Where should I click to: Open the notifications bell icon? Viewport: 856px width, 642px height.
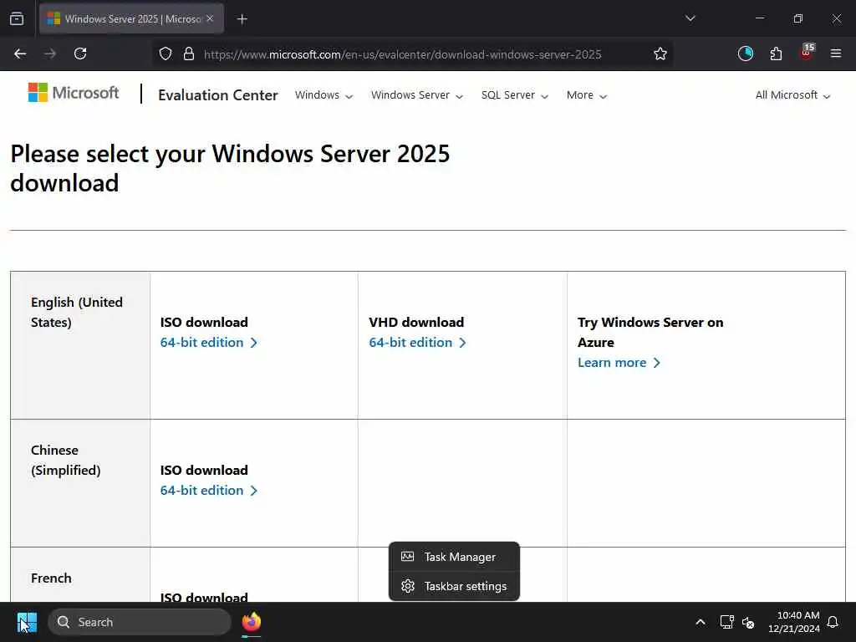pos(833,622)
